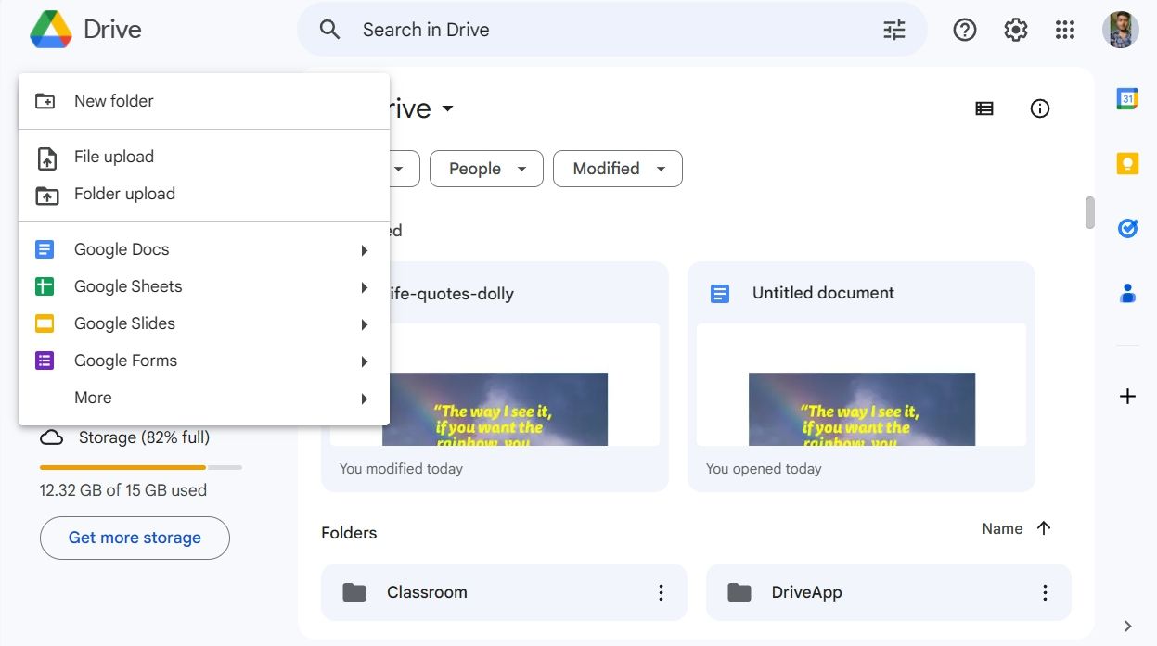This screenshot has width=1157, height=646.
Task: Open Drive settings gear
Action: (x=1015, y=29)
